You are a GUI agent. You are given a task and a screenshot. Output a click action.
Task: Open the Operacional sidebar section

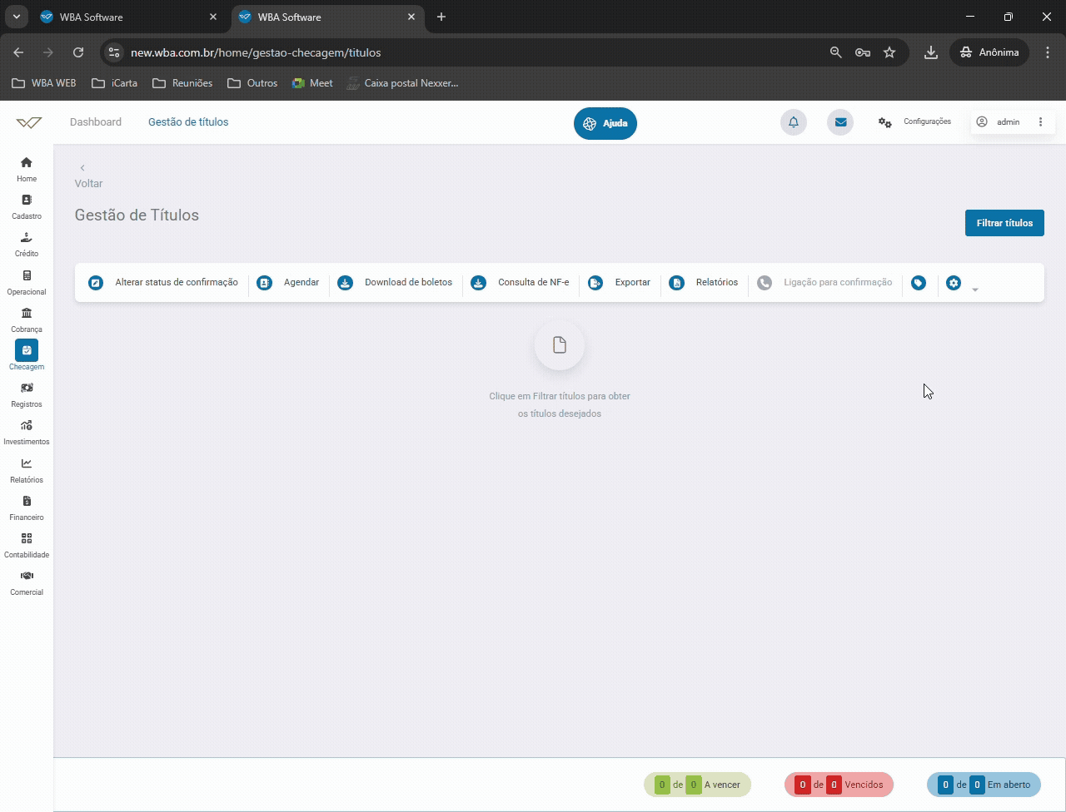[27, 282]
